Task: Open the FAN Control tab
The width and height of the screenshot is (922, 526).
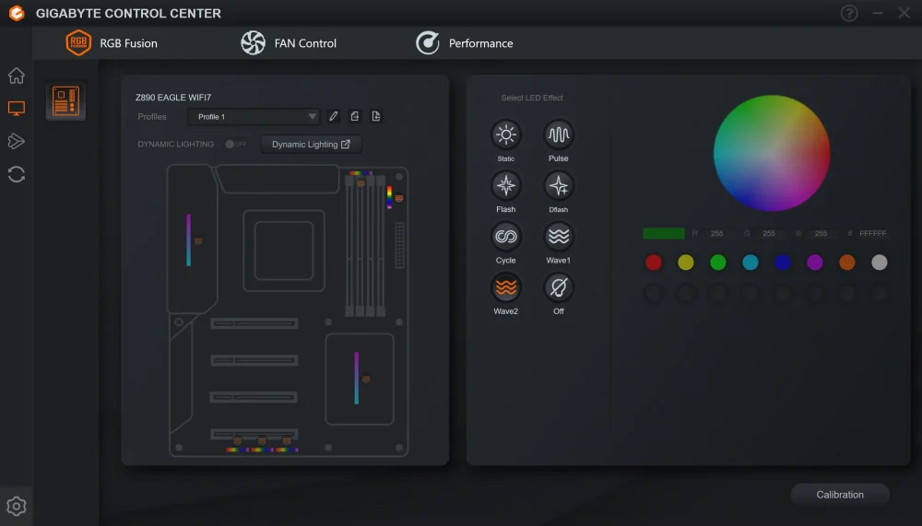Action: 289,43
